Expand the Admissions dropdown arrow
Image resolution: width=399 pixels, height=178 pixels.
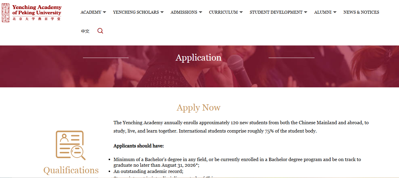pos(201,12)
